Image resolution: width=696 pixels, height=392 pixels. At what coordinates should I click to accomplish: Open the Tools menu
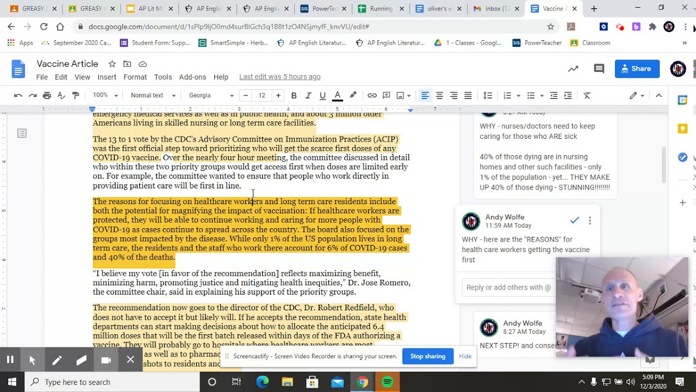tap(163, 77)
